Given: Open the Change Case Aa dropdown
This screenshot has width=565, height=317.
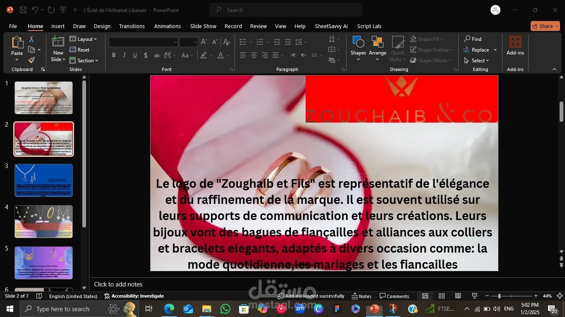Looking at the screenshot, I should point(187,55).
